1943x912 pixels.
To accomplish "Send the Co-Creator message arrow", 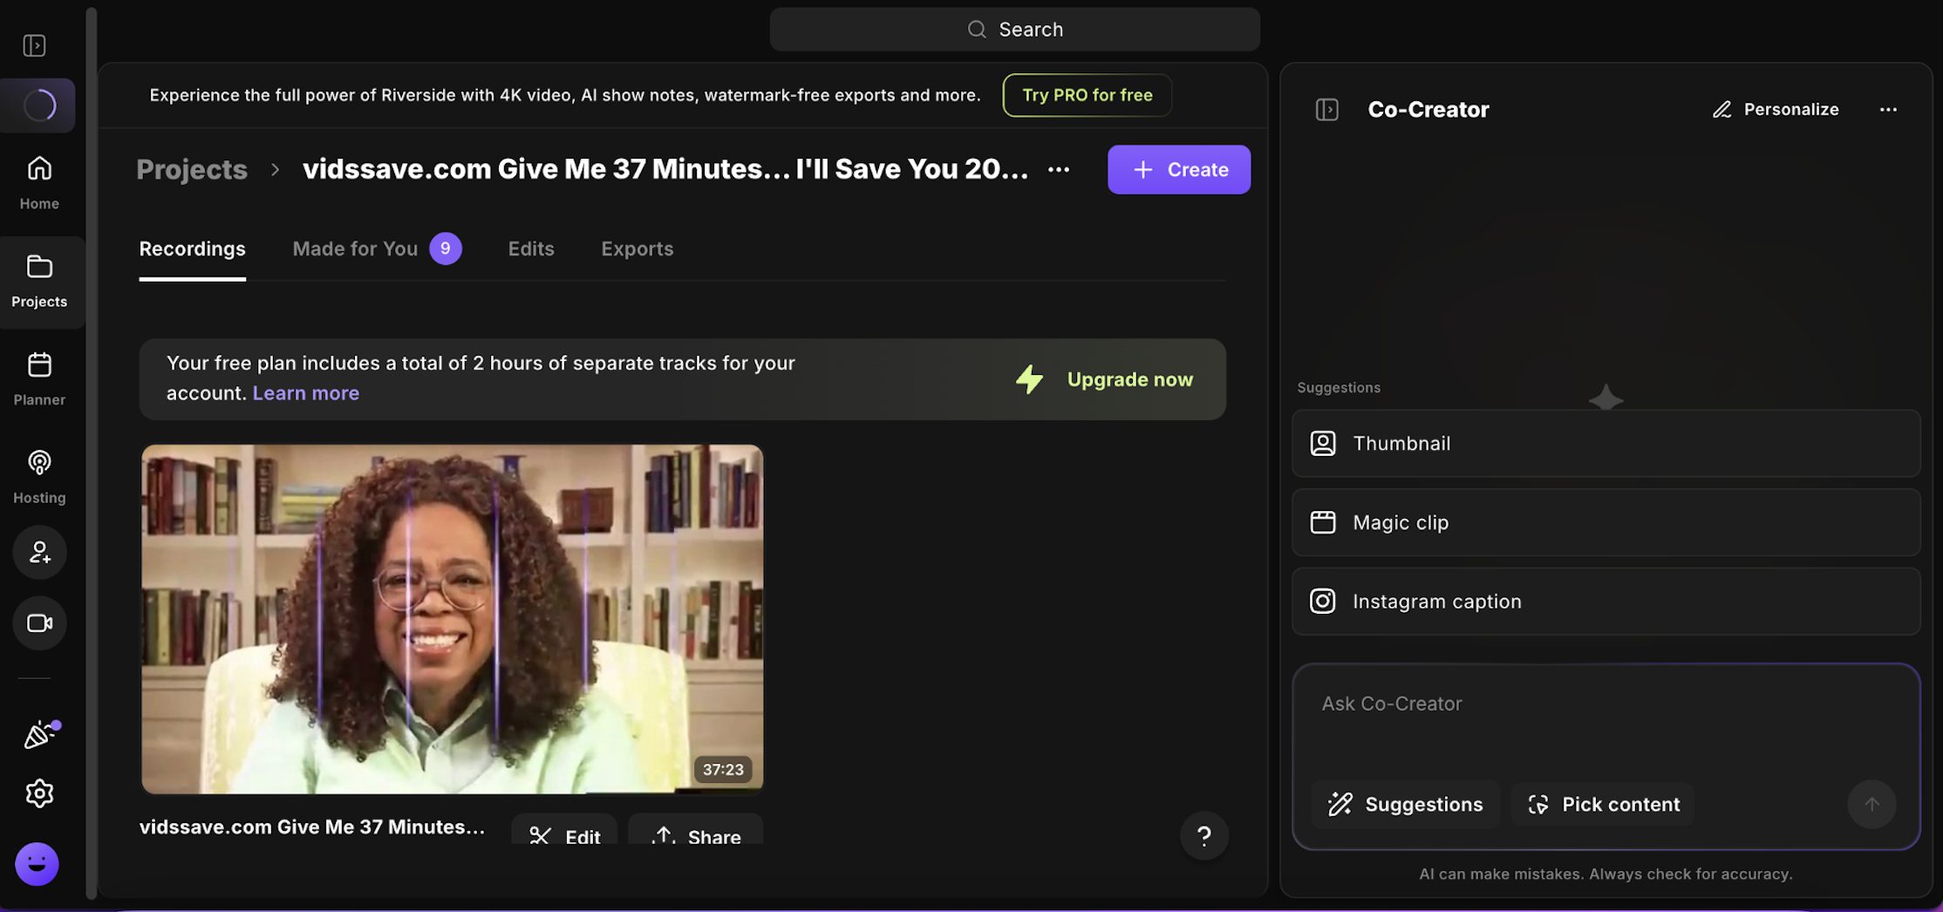I will point(1871,804).
